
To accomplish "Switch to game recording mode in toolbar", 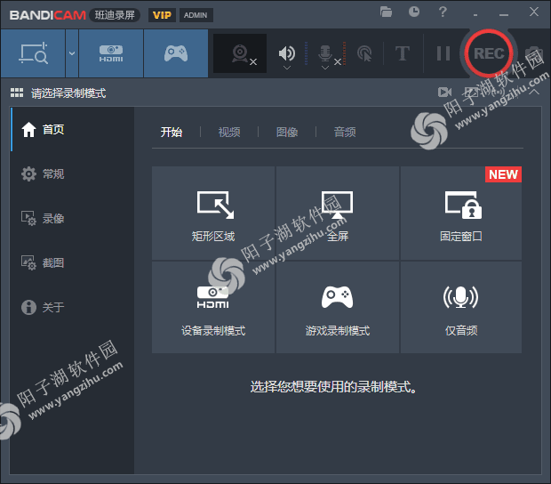I will coord(176,53).
